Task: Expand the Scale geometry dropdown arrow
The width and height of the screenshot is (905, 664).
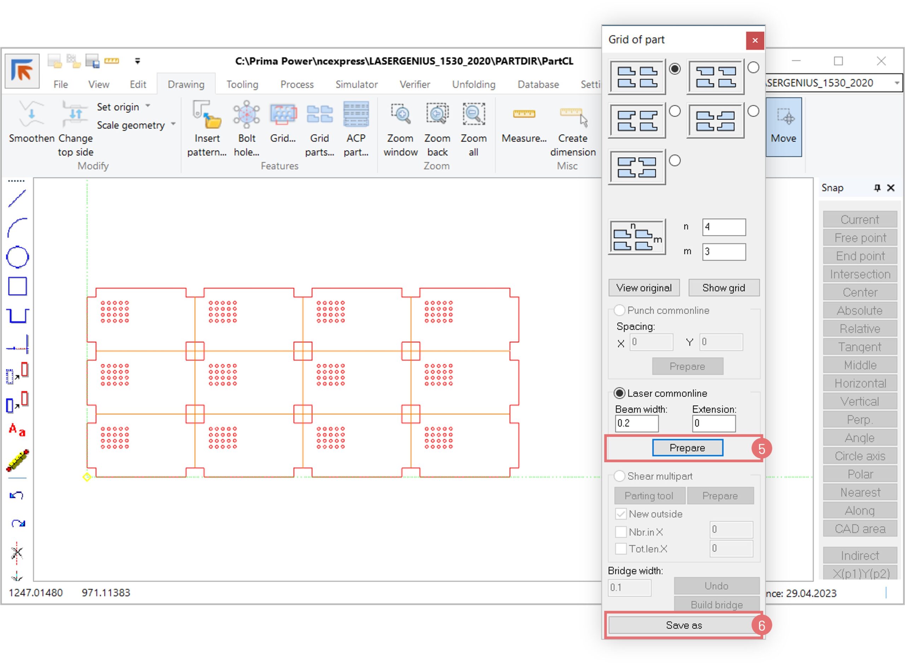Action: coord(173,124)
